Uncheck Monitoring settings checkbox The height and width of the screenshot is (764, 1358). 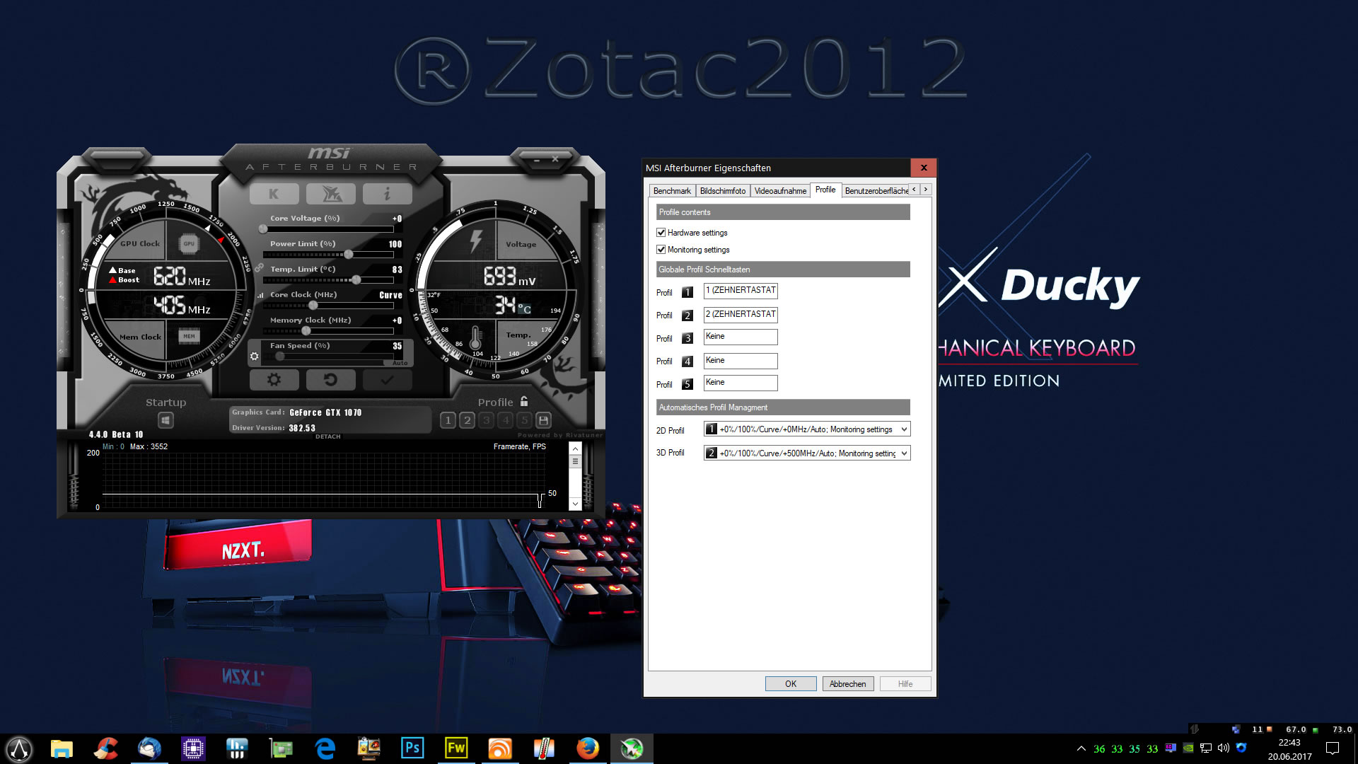tap(661, 250)
